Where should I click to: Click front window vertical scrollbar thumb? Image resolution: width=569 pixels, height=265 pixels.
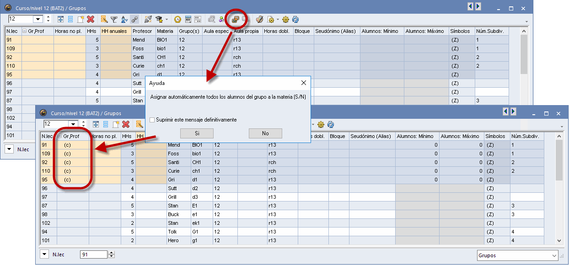point(559,160)
